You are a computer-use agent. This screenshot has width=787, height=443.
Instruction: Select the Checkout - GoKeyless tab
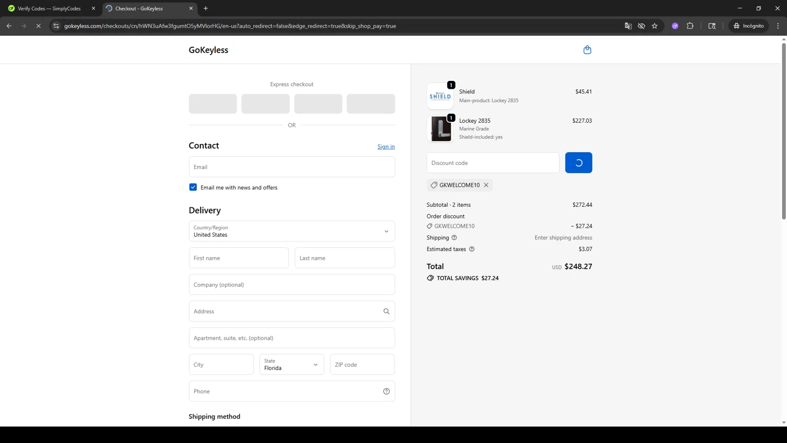pyautogui.click(x=149, y=8)
